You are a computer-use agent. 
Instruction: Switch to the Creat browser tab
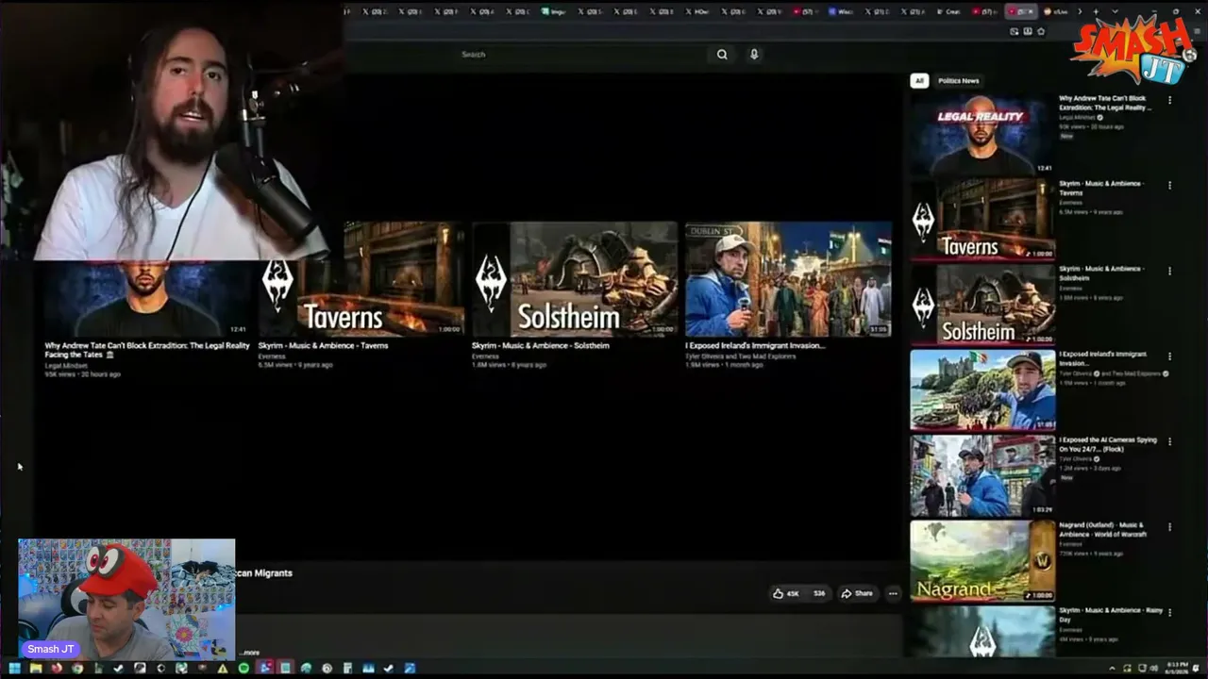pyautogui.click(x=949, y=11)
